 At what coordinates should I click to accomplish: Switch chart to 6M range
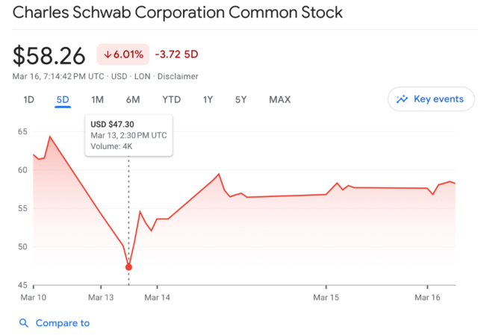(x=133, y=100)
